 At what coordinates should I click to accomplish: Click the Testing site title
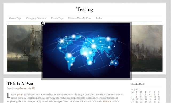[x=85, y=9]
